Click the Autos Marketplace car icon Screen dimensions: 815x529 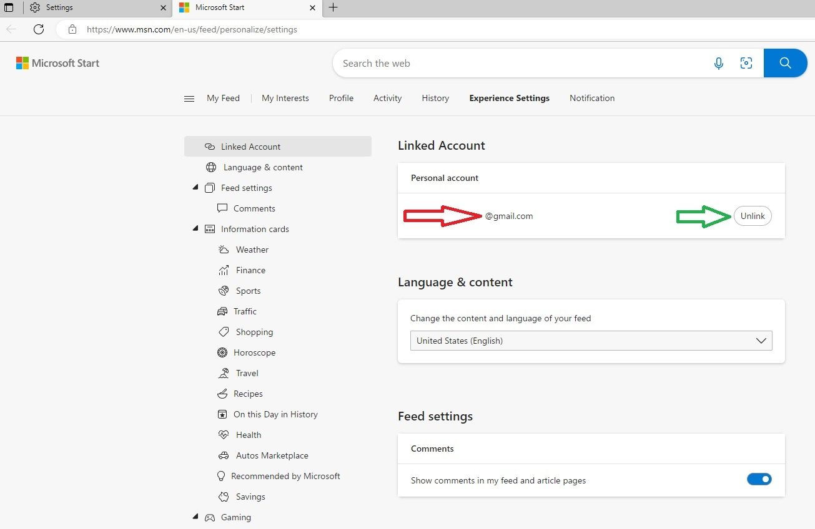coord(224,455)
